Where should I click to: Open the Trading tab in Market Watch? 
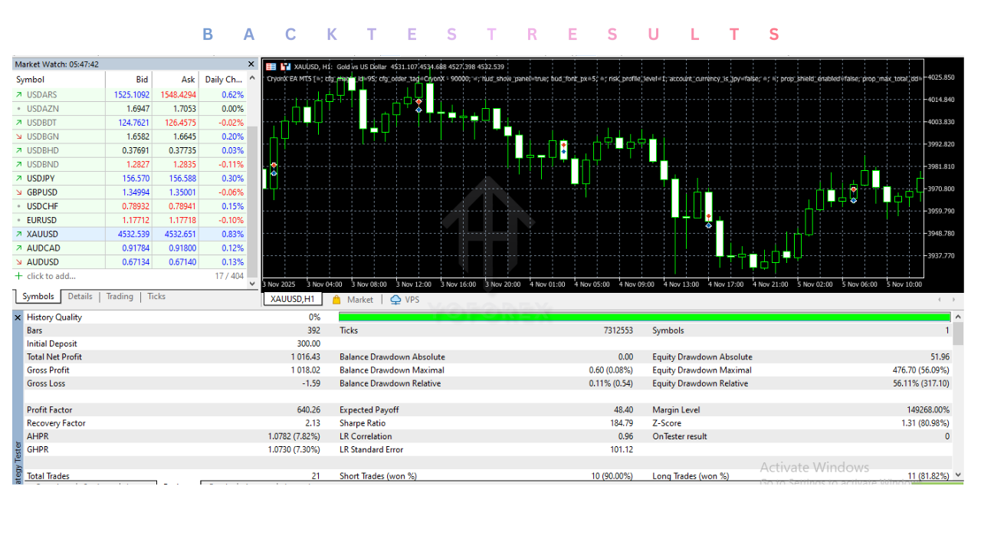120,297
